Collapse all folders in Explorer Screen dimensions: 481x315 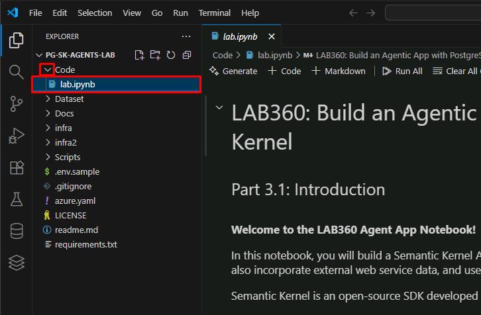click(x=187, y=55)
